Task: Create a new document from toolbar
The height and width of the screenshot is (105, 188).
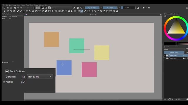Action: pyautogui.click(x=4, y=8)
